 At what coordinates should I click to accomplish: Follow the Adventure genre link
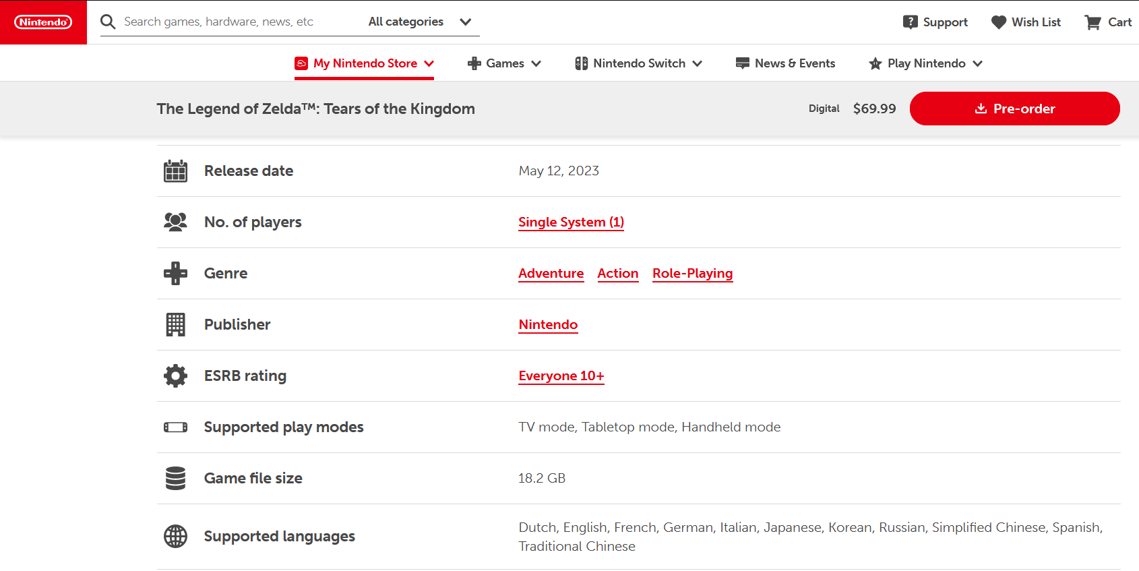(x=551, y=273)
